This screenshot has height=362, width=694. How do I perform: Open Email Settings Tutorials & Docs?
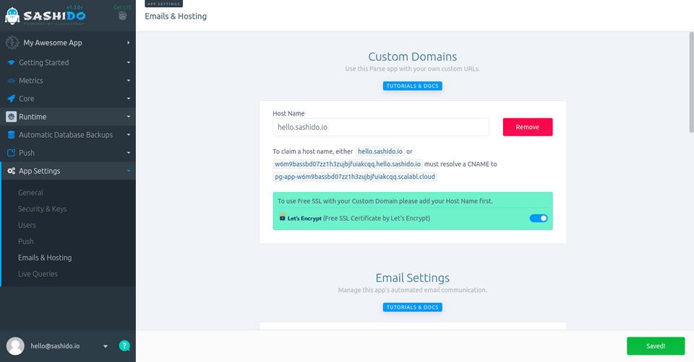[413, 307]
